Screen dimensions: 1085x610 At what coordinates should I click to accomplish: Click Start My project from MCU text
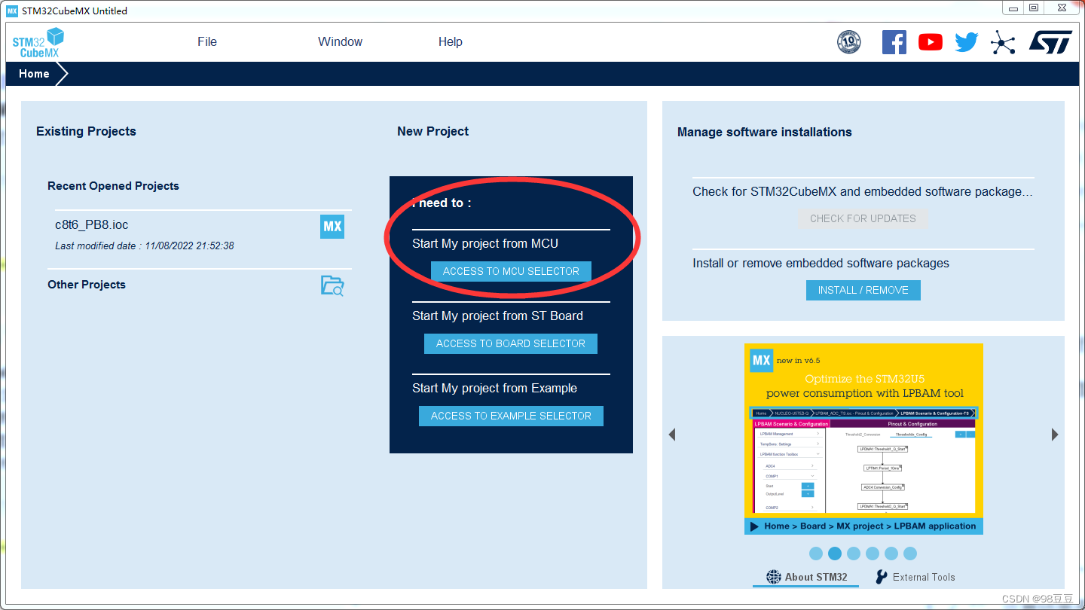tap(485, 244)
